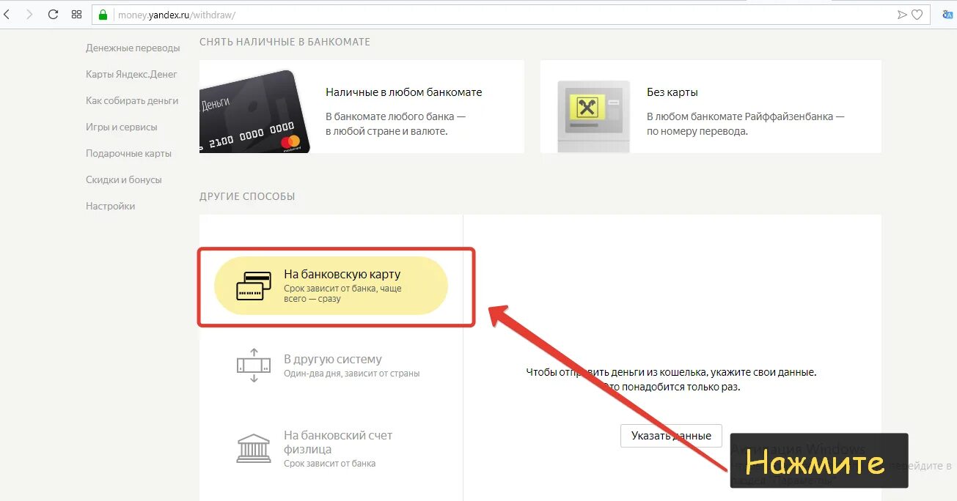Select Без карты withdrawal option
Screen dimensions: 957x501
(711, 107)
